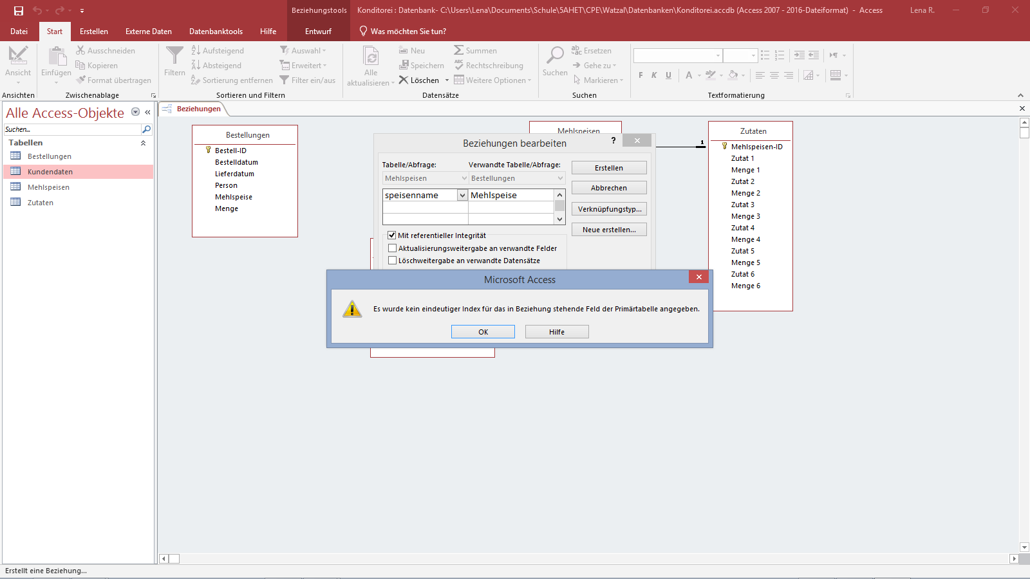This screenshot has height=579, width=1030.
Task: Open the Bestellungen table icon in navigation pane
Action: [16, 156]
